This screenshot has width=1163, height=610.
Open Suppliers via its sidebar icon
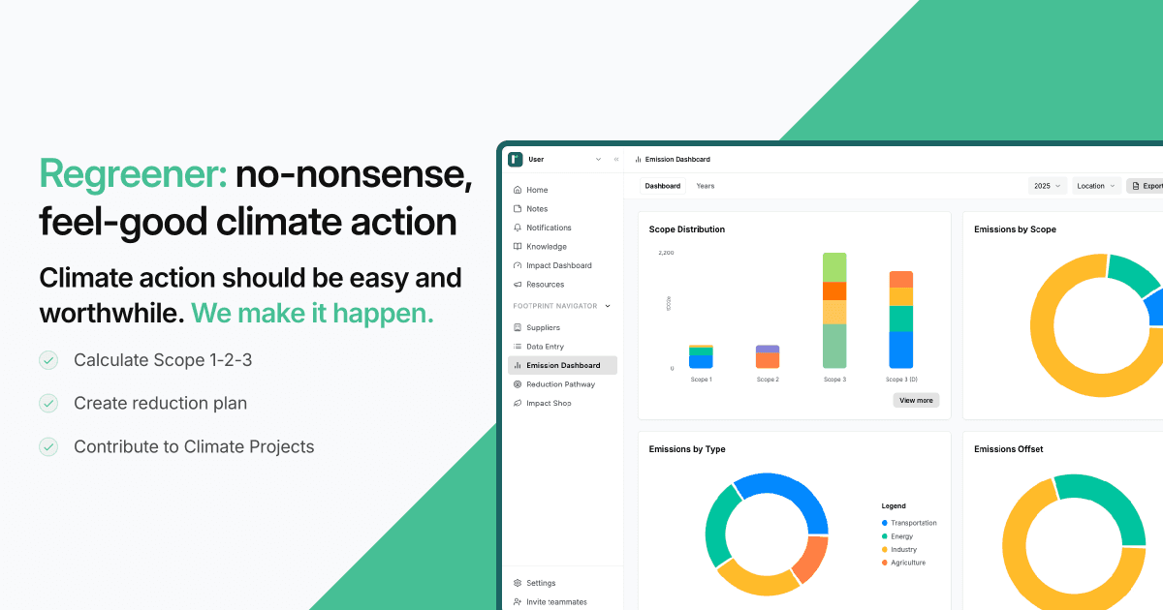(x=518, y=327)
